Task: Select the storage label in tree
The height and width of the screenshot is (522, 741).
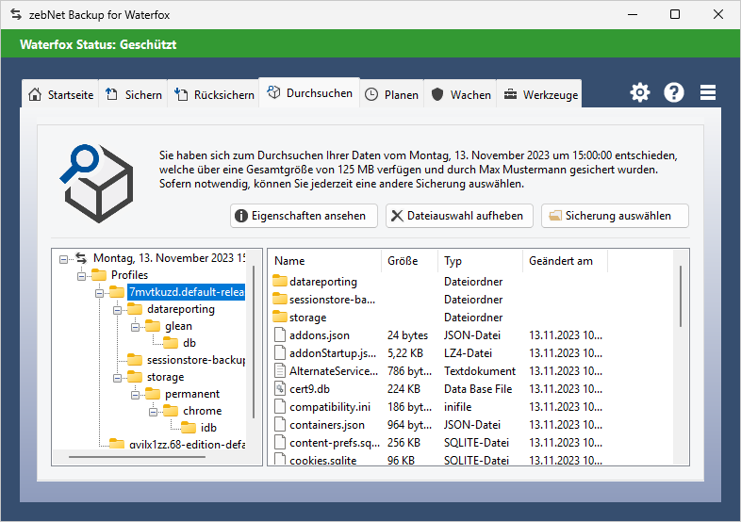Action: (165, 377)
